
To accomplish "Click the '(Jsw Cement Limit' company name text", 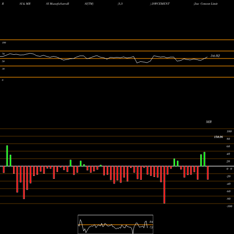I will coord(205,4).
